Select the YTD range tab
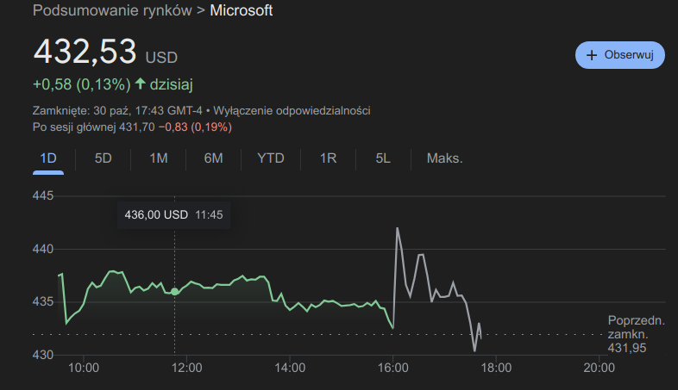This screenshot has width=678, height=390. (271, 158)
